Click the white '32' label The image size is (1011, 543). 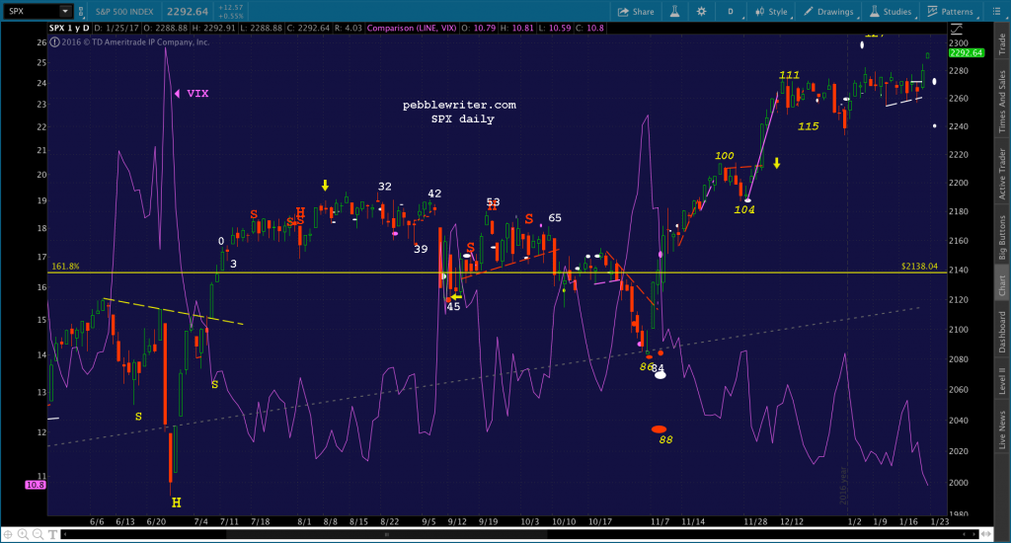pyautogui.click(x=384, y=187)
